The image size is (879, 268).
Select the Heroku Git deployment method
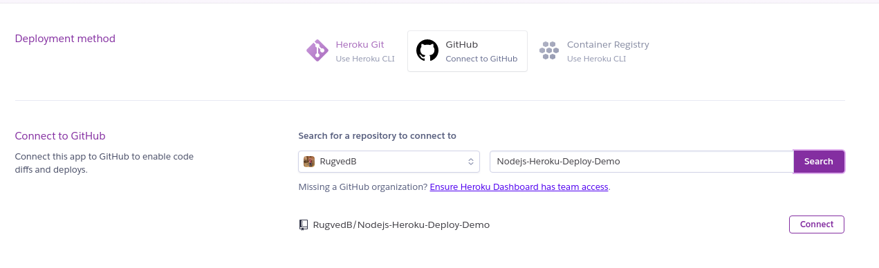coord(351,51)
